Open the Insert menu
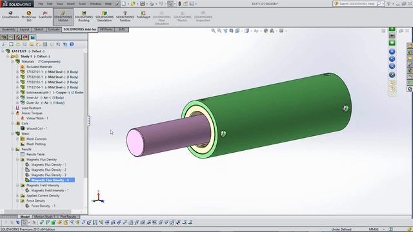This screenshot has height=232, width=413. 70,4
